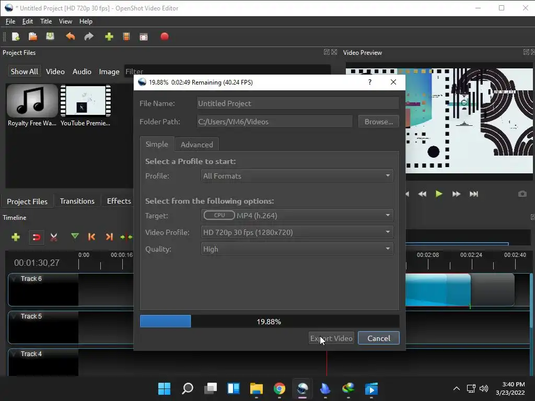This screenshot has width=535, height=401.
Task: Click the New Project toolbar icon
Action: (16, 37)
